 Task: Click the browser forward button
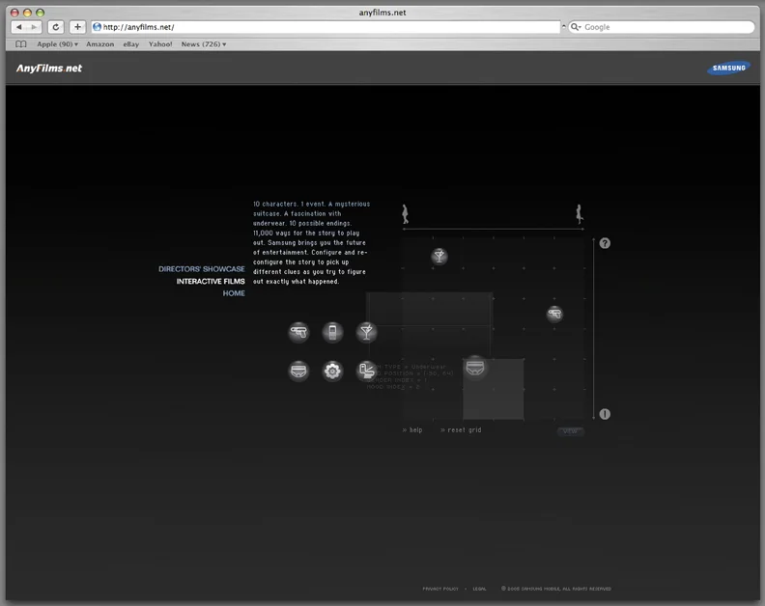34,27
